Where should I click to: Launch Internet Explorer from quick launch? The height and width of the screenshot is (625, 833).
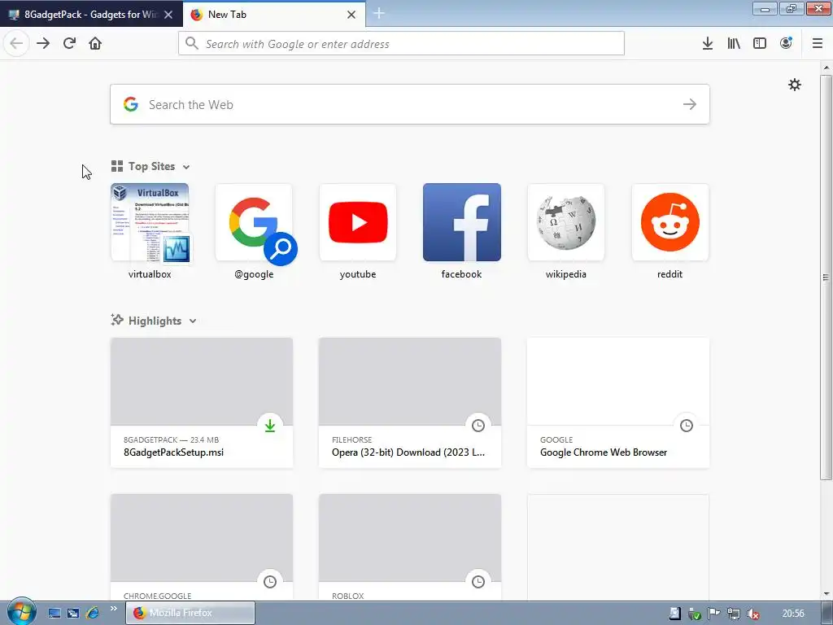[93, 613]
